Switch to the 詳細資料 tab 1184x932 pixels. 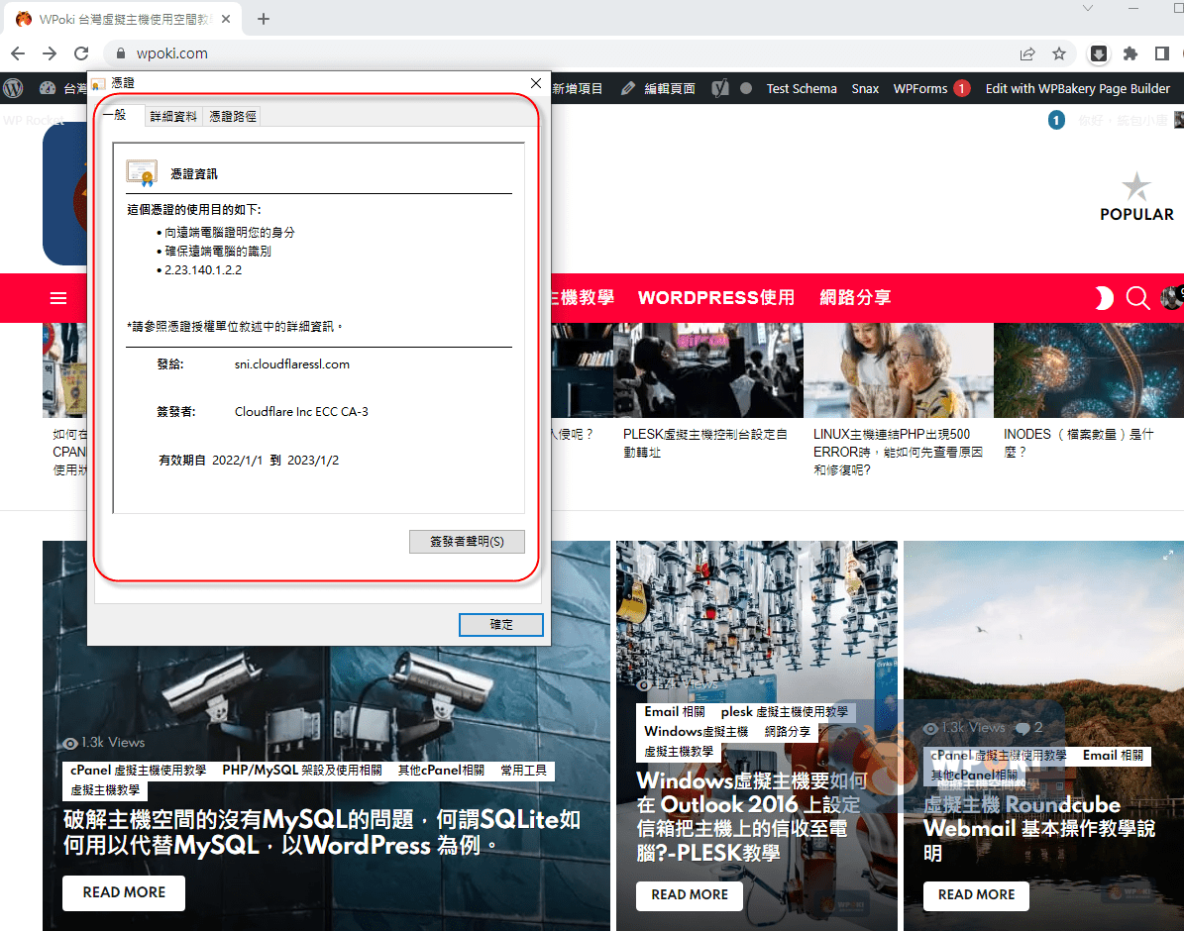click(x=173, y=117)
